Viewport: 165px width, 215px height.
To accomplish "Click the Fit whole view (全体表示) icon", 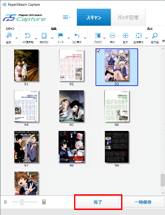I will (139, 35).
